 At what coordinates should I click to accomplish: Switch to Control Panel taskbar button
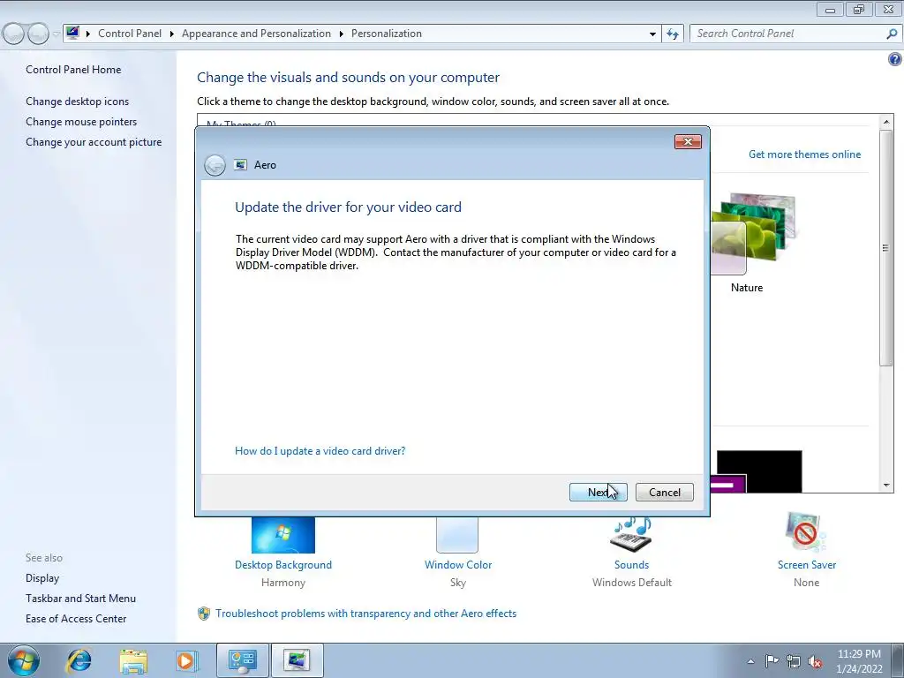click(242, 660)
